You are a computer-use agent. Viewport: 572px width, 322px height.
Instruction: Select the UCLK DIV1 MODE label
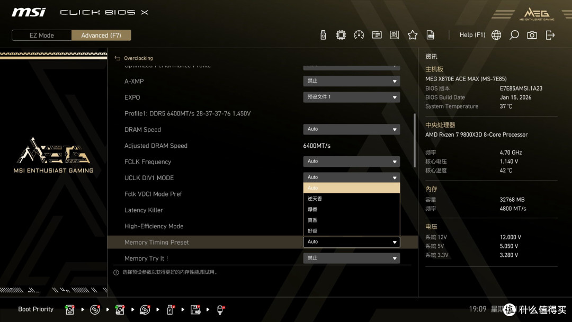click(x=149, y=178)
